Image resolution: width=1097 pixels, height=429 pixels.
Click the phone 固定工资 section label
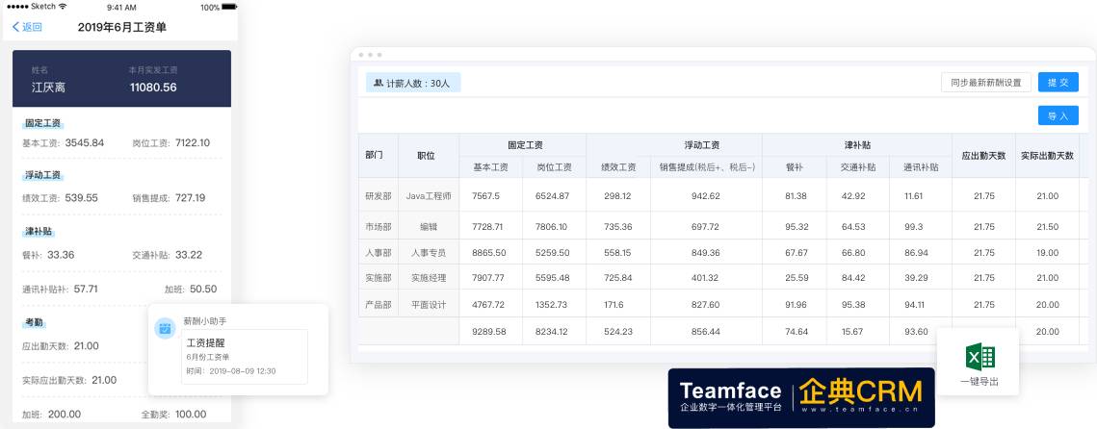coord(42,124)
